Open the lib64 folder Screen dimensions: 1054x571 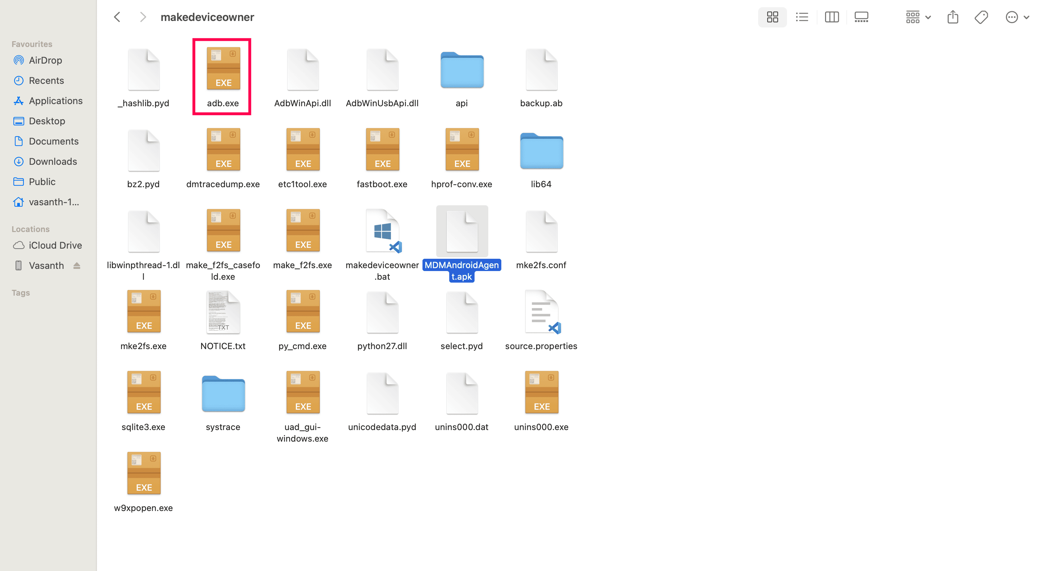coord(541,151)
